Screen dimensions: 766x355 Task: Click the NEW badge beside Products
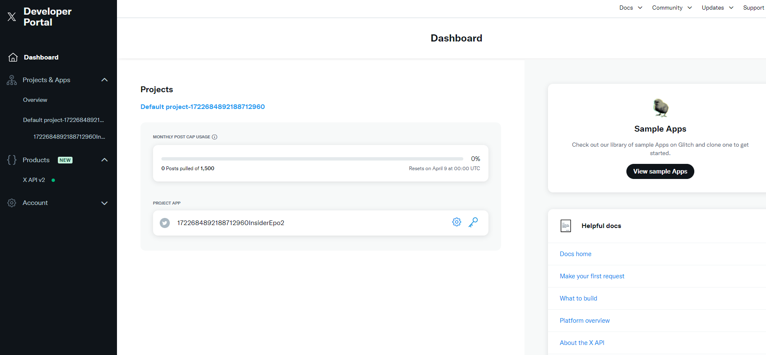pyautogui.click(x=65, y=160)
